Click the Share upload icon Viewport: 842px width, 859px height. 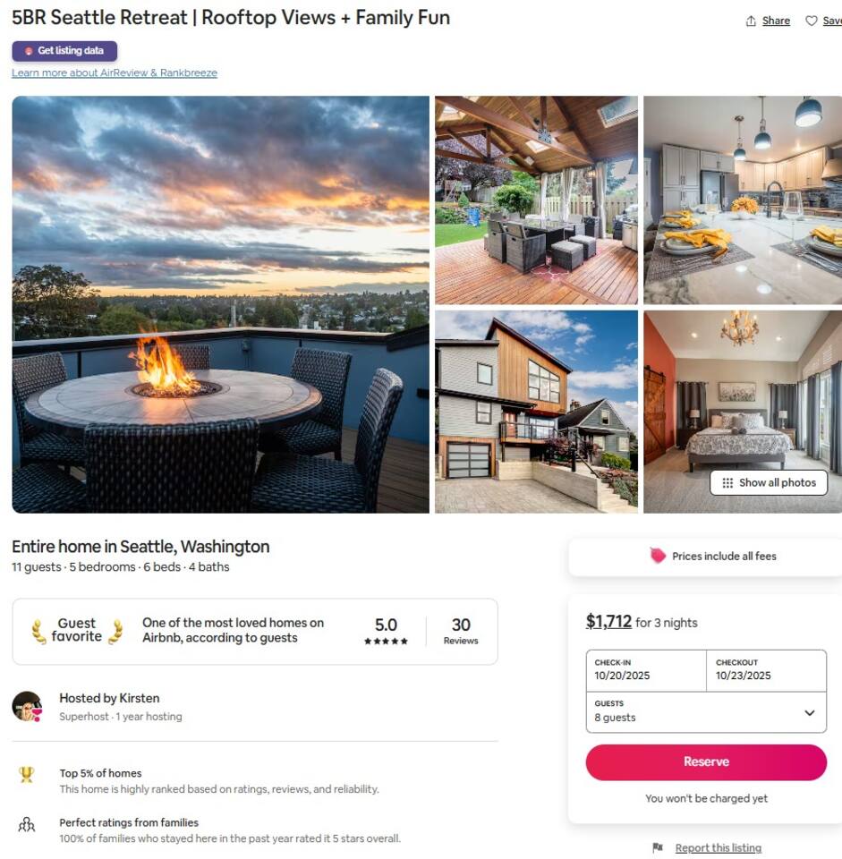click(751, 21)
